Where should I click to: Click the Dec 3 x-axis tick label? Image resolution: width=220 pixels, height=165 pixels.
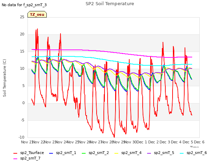165,142
